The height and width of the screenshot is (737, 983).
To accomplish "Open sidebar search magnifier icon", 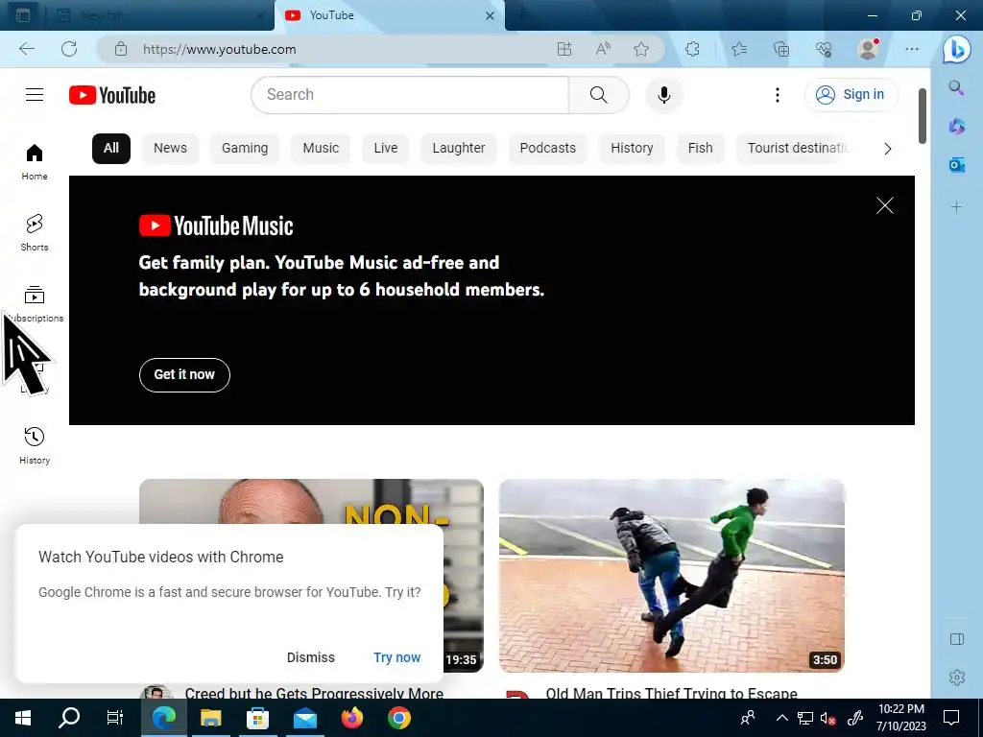I will [x=956, y=87].
